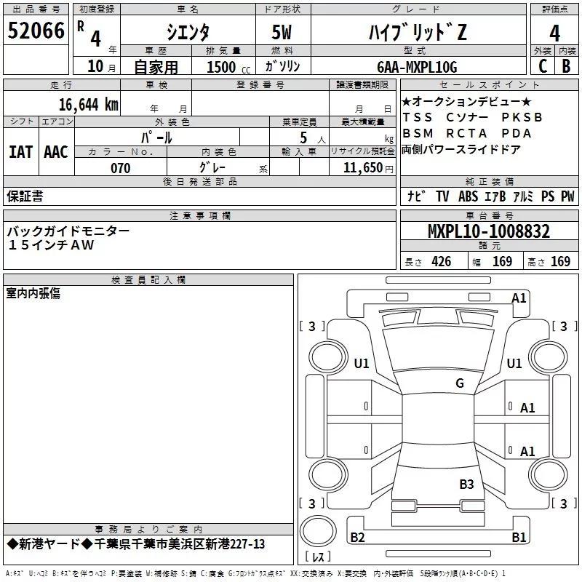Select chassis number MXPL10-1008832

[488, 232]
